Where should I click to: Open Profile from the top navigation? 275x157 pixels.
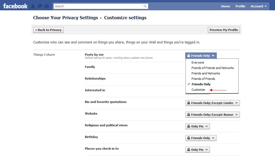point(240,6)
